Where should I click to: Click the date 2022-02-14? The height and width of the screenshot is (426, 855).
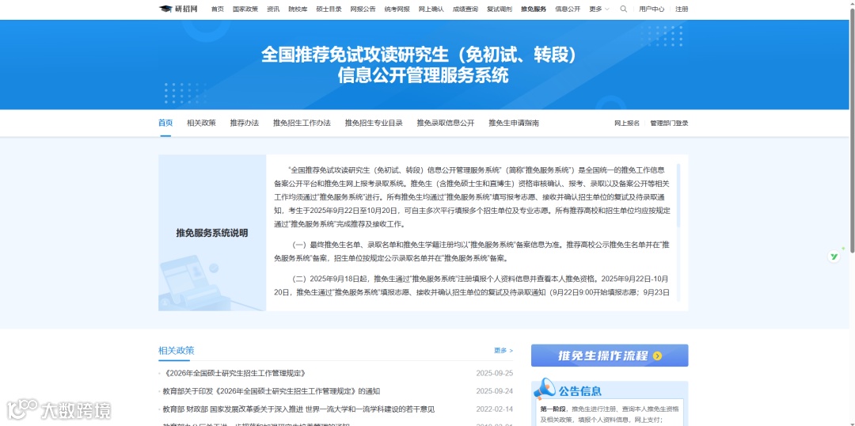point(495,409)
